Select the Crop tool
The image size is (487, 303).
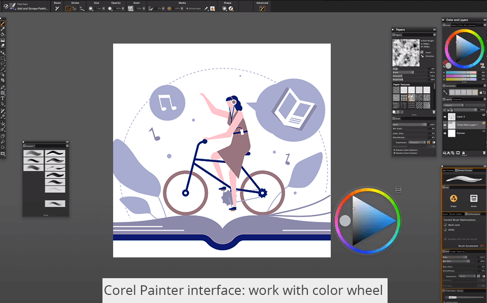point(3,80)
